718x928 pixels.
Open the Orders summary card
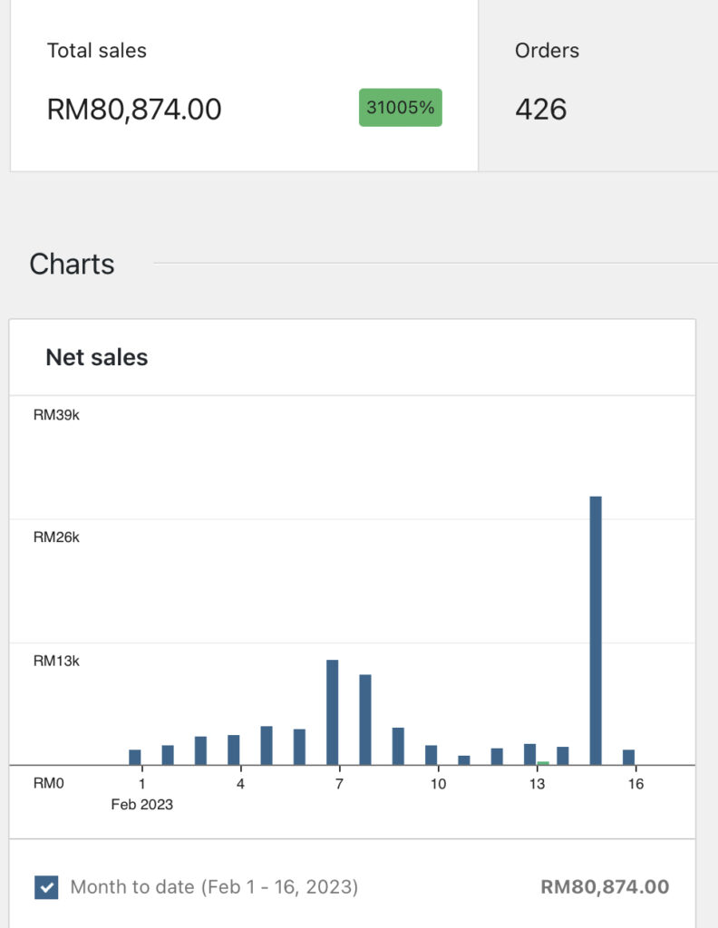[x=598, y=85]
